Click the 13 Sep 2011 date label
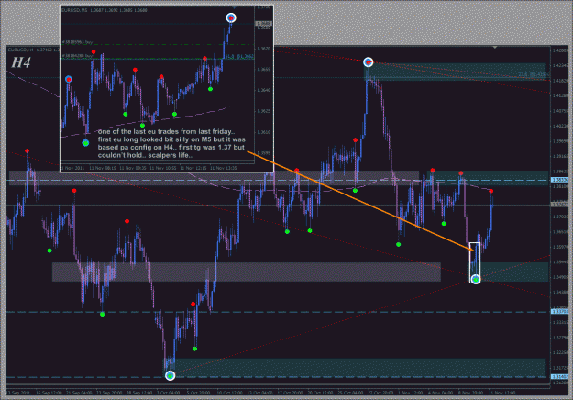 18,393
